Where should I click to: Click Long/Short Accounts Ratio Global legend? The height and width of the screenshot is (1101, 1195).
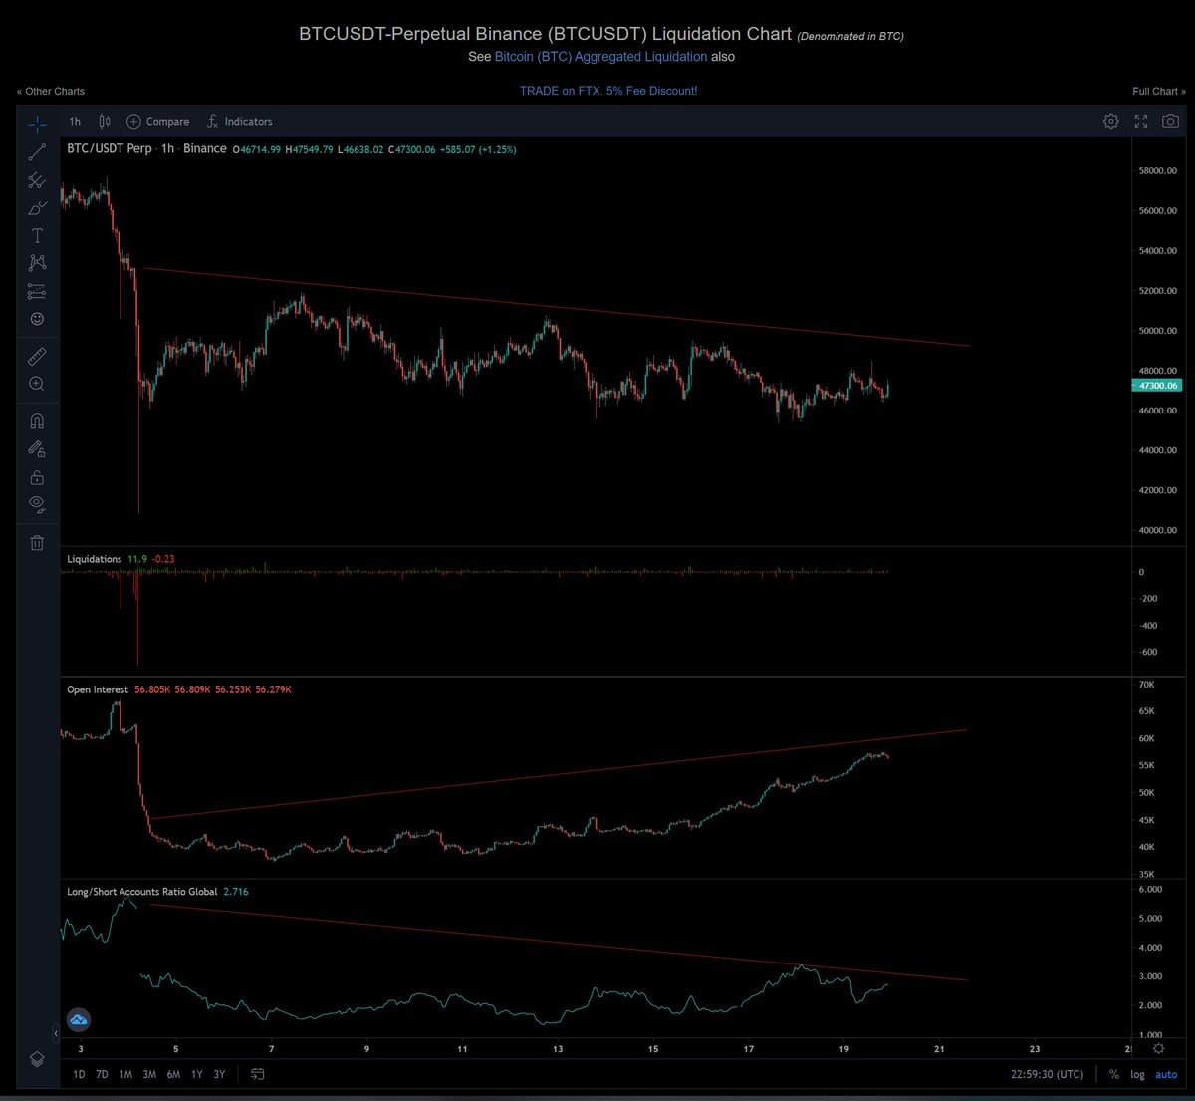[141, 891]
